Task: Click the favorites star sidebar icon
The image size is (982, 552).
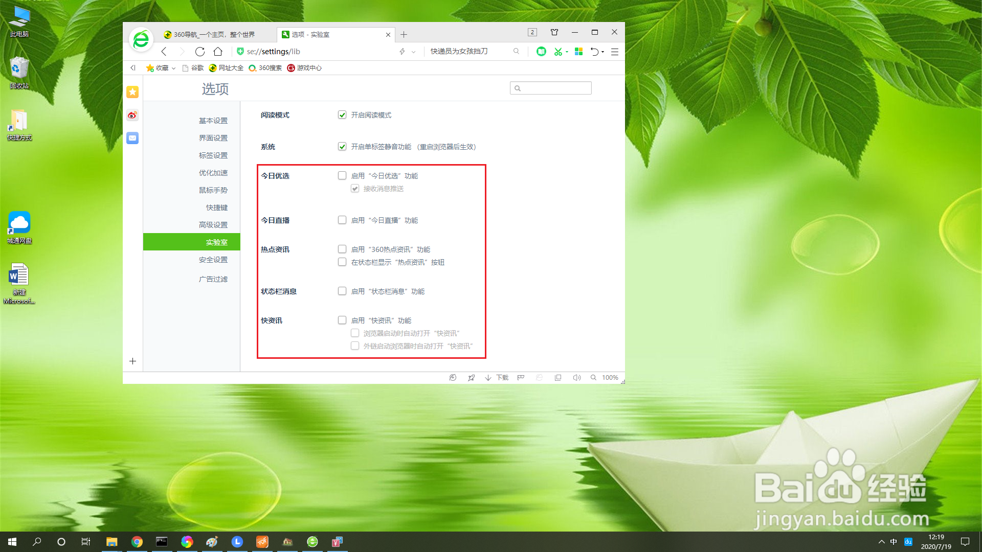Action: click(x=132, y=92)
